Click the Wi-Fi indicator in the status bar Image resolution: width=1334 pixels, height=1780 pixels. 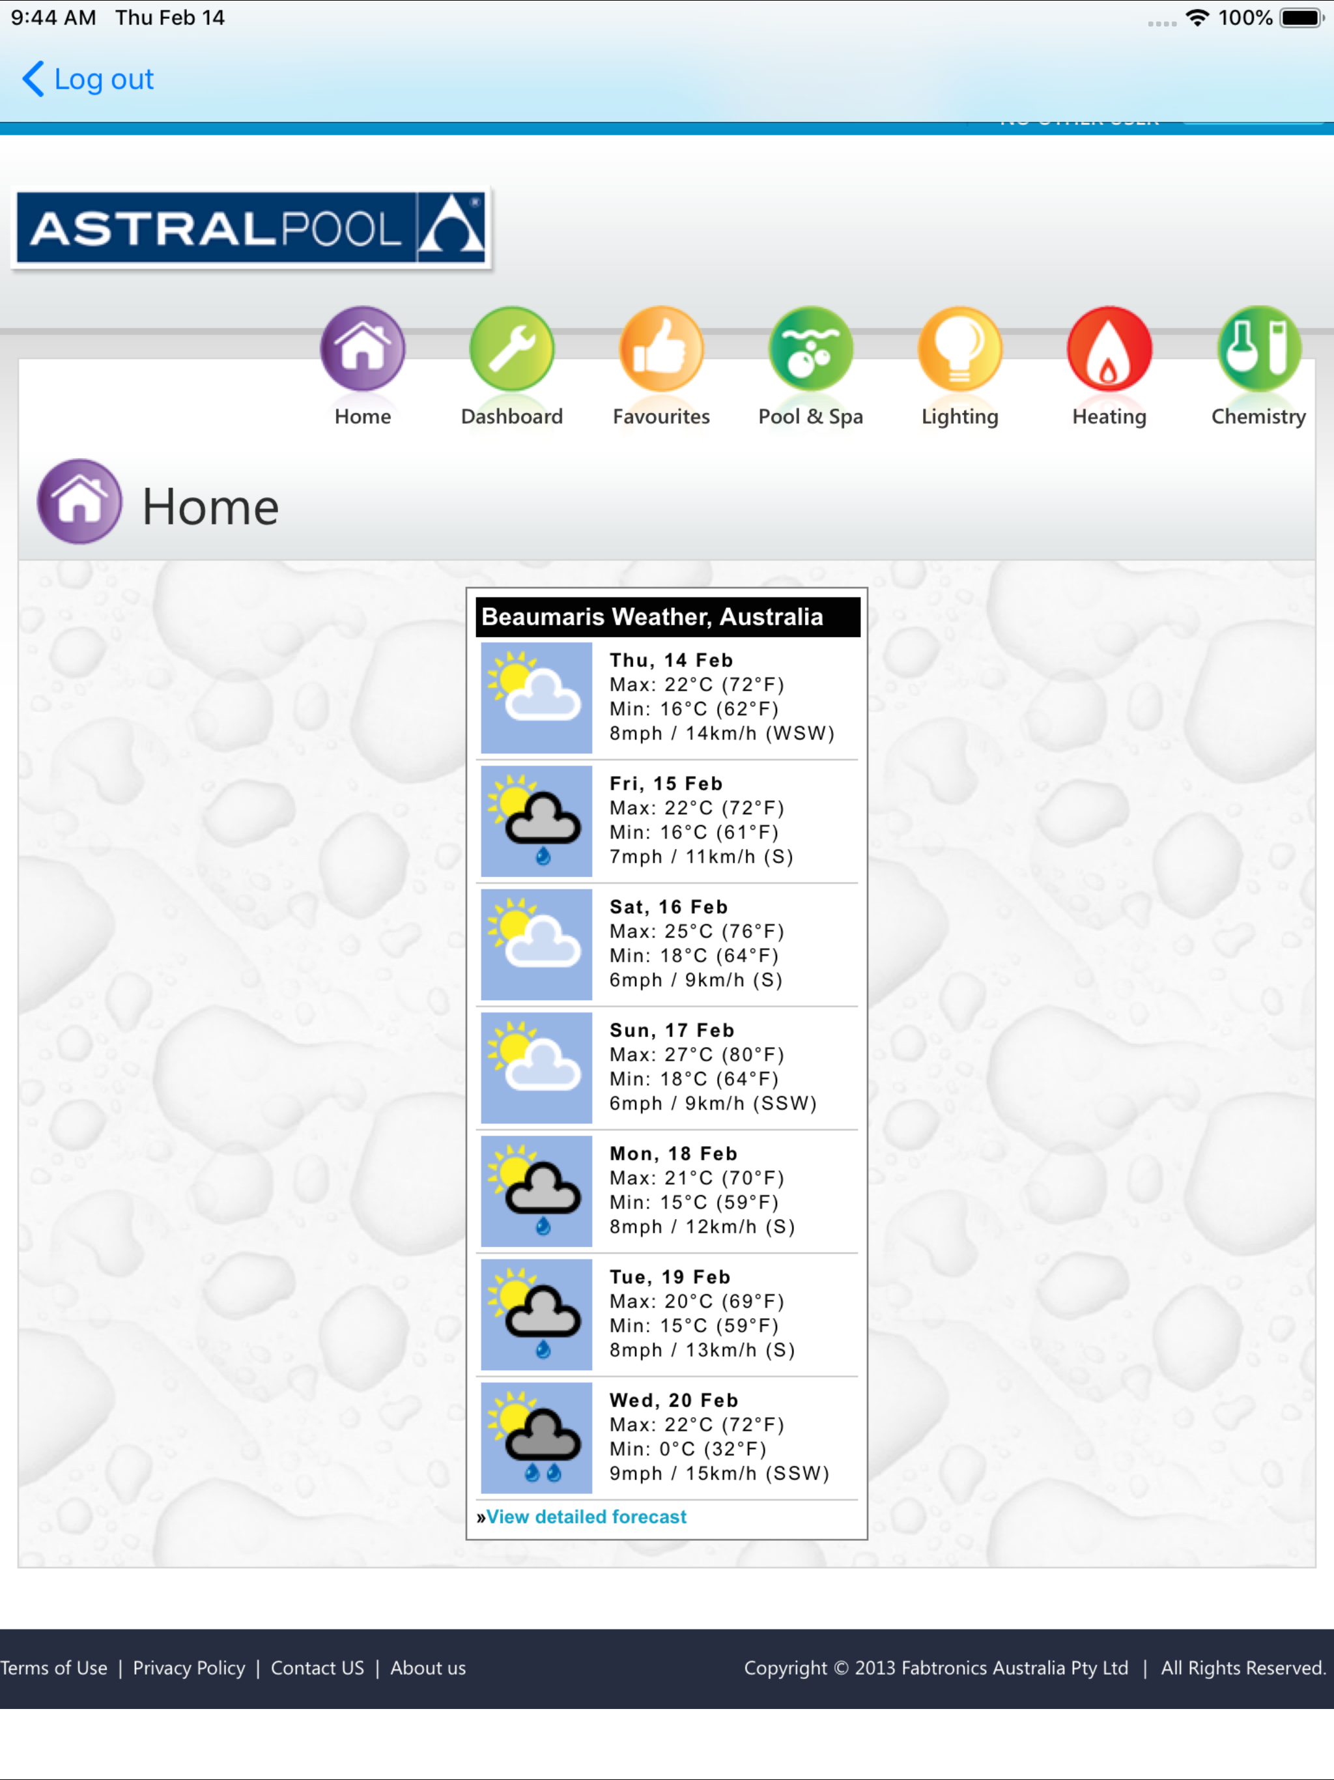(1198, 17)
